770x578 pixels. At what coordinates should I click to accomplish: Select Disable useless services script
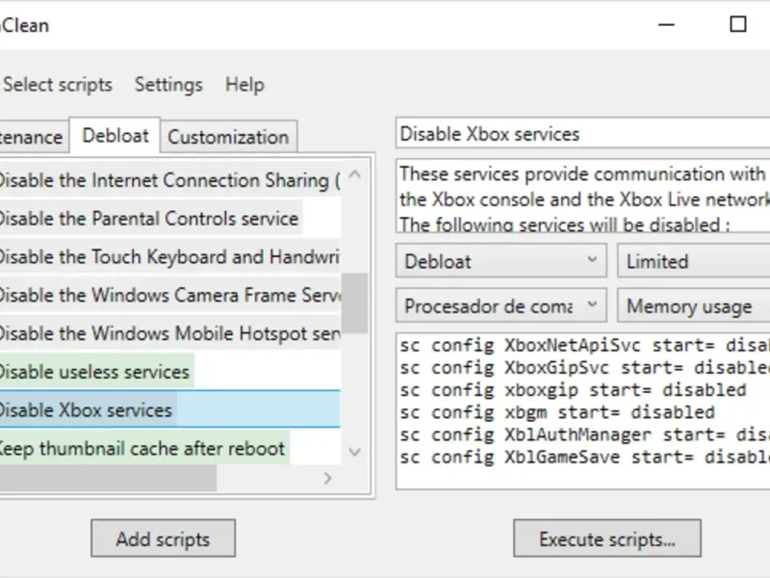click(x=94, y=372)
